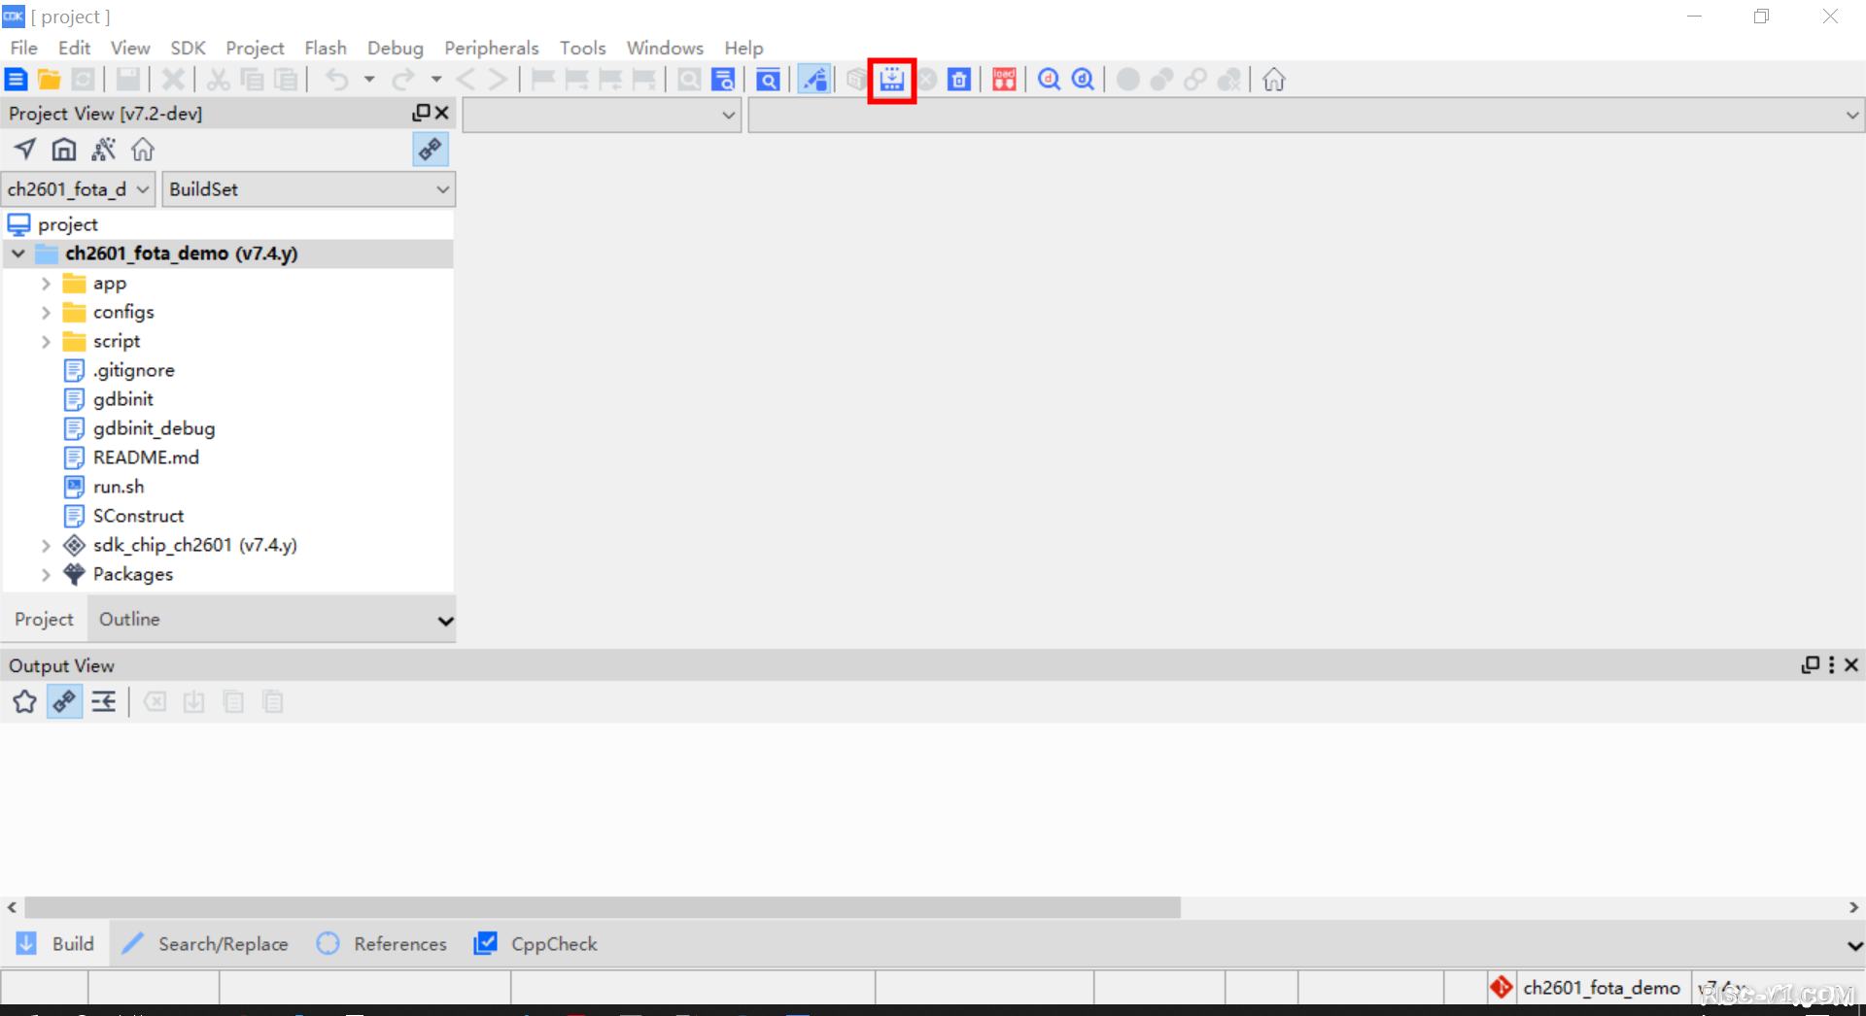1866x1016 pixels.
Task: Open the Windows menu
Action: point(665,48)
